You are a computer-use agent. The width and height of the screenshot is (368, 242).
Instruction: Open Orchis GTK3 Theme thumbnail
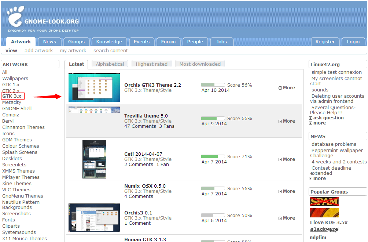(x=94, y=87)
